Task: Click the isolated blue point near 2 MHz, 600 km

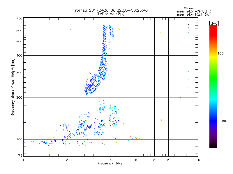Action: tap(70, 29)
